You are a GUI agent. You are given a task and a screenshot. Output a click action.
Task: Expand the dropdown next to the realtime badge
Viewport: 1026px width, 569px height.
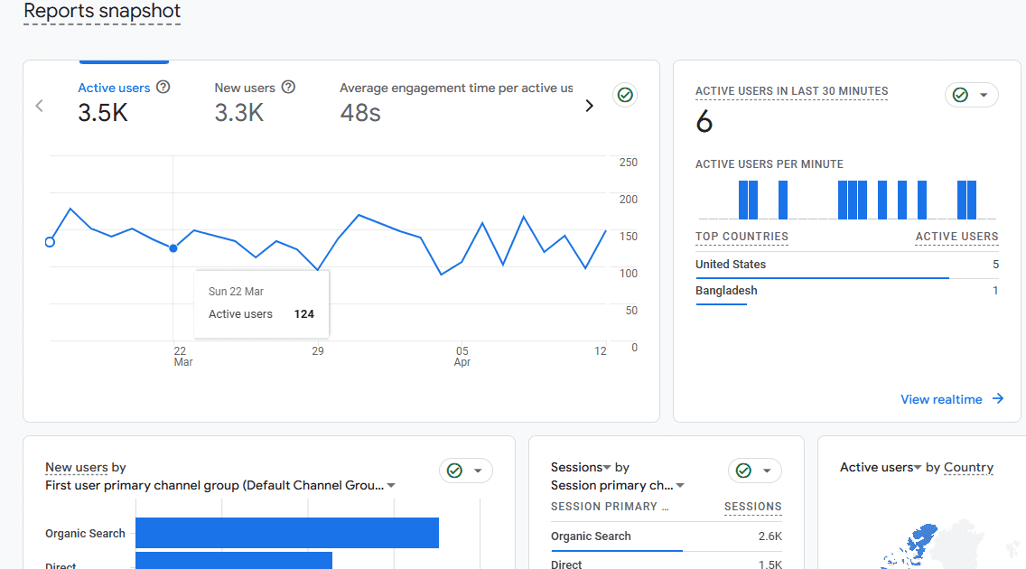(984, 94)
